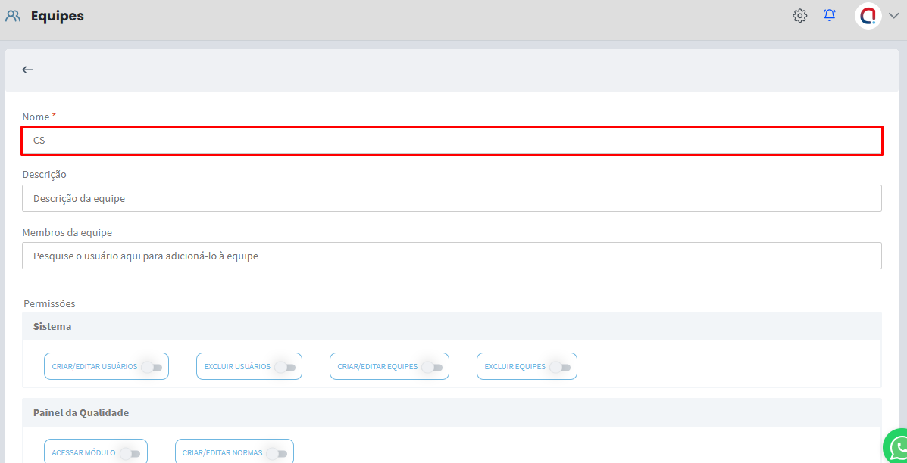The width and height of the screenshot is (907, 463).
Task: Click the back arrow icon
Action: (x=28, y=70)
